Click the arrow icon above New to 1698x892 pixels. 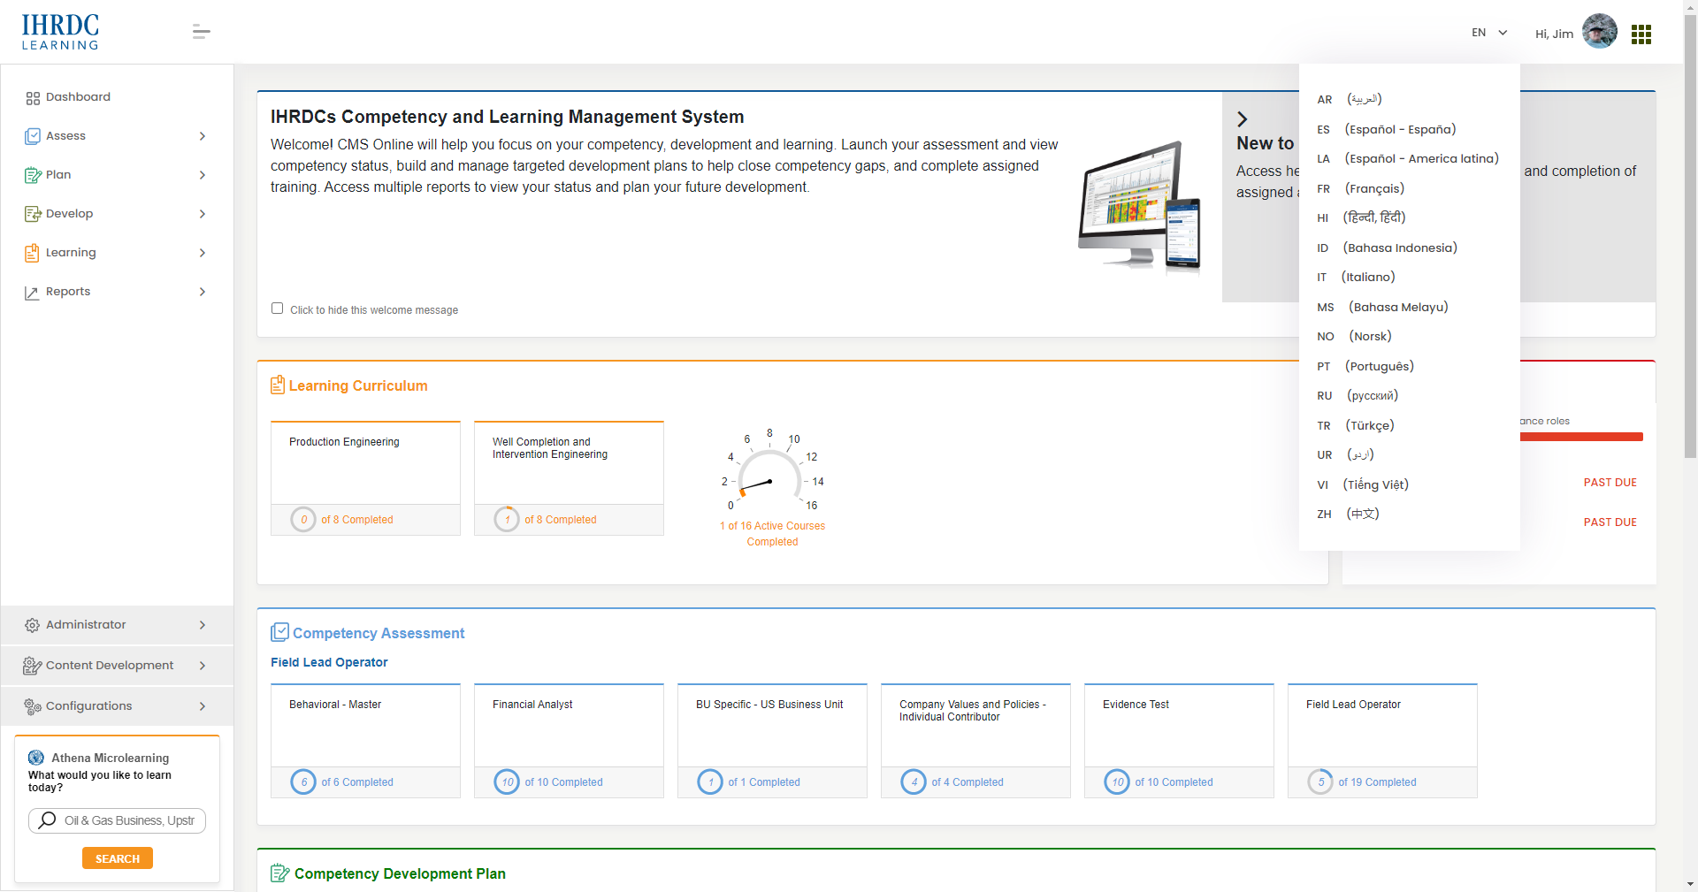(x=1243, y=119)
